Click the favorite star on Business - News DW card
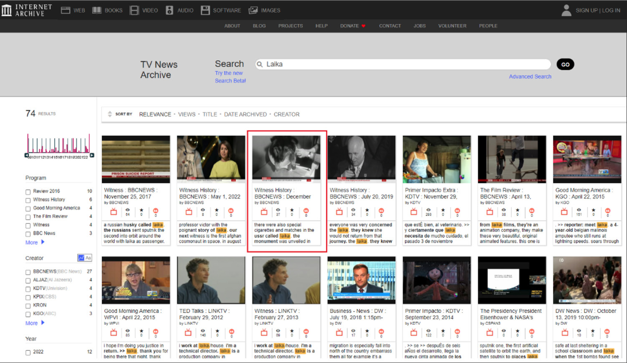The width and height of the screenshot is (627, 363). pos(367,331)
